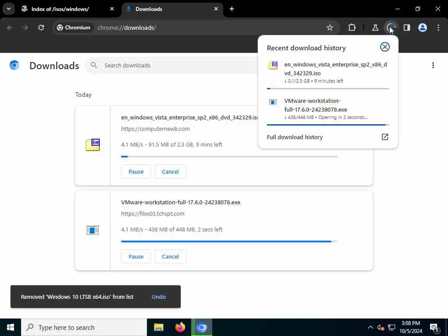Launch Firefox from the taskbar
The width and height of the screenshot is (448, 336).
pyautogui.click(x=180, y=327)
